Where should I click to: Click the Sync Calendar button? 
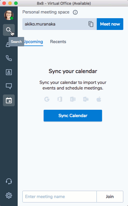73,116
